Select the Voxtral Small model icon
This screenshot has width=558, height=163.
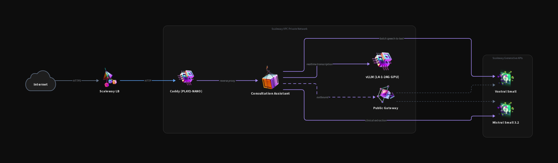pyautogui.click(x=506, y=79)
